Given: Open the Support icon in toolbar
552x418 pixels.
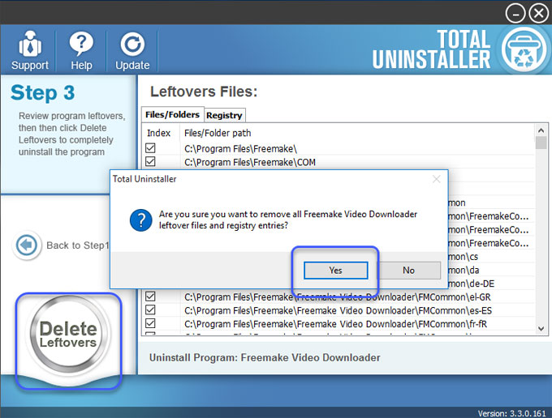Looking at the screenshot, I should pos(30,50).
